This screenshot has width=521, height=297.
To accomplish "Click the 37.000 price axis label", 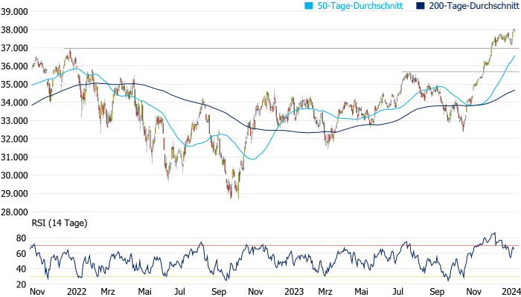I will (15, 48).
